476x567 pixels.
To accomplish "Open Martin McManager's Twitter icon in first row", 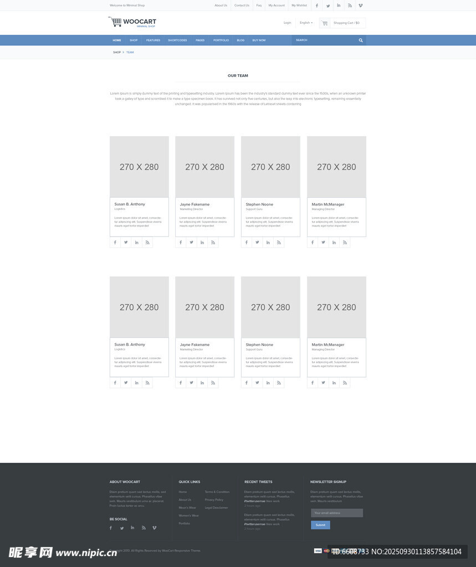I will (x=323, y=243).
